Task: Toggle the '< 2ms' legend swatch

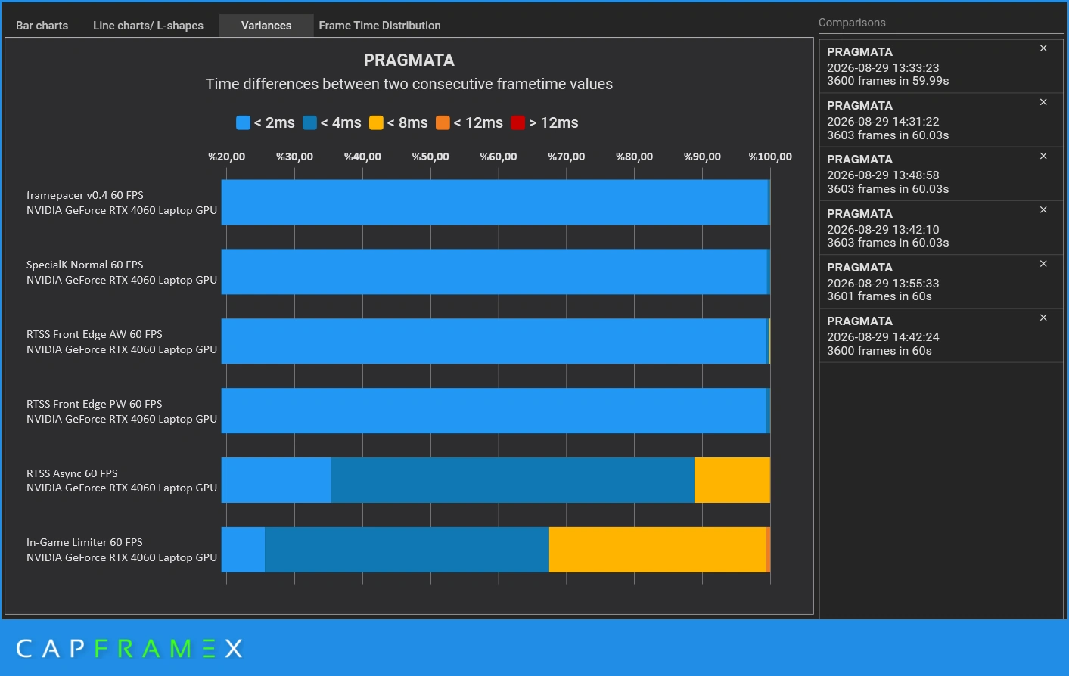Action: pyautogui.click(x=243, y=122)
